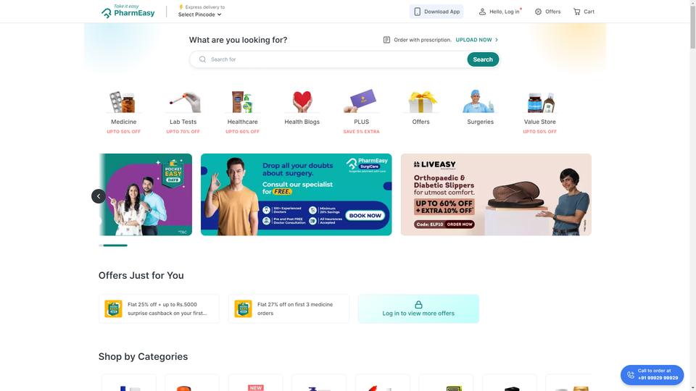Open the Cart in the header
The height and width of the screenshot is (391, 696).
tap(583, 12)
